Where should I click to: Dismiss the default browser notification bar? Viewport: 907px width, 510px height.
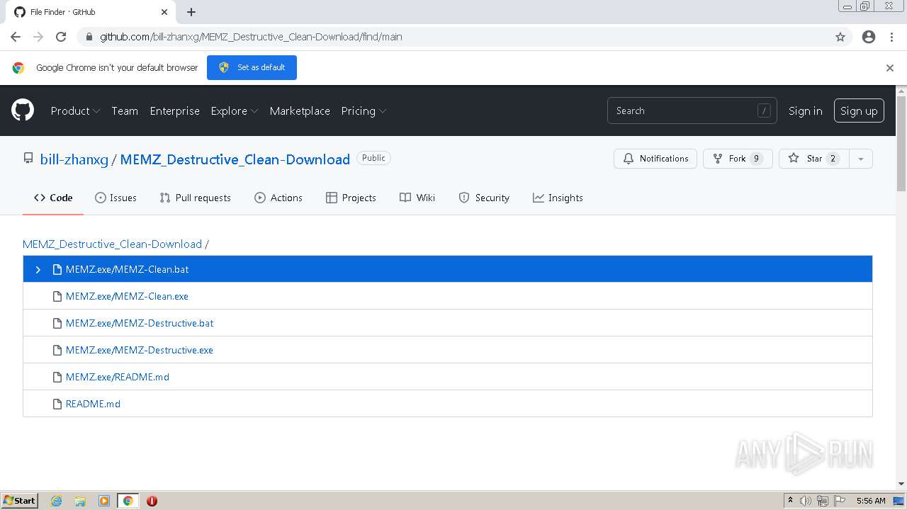[890, 68]
